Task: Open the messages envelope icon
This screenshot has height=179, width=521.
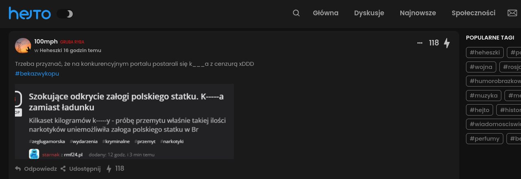Action: point(512,13)
